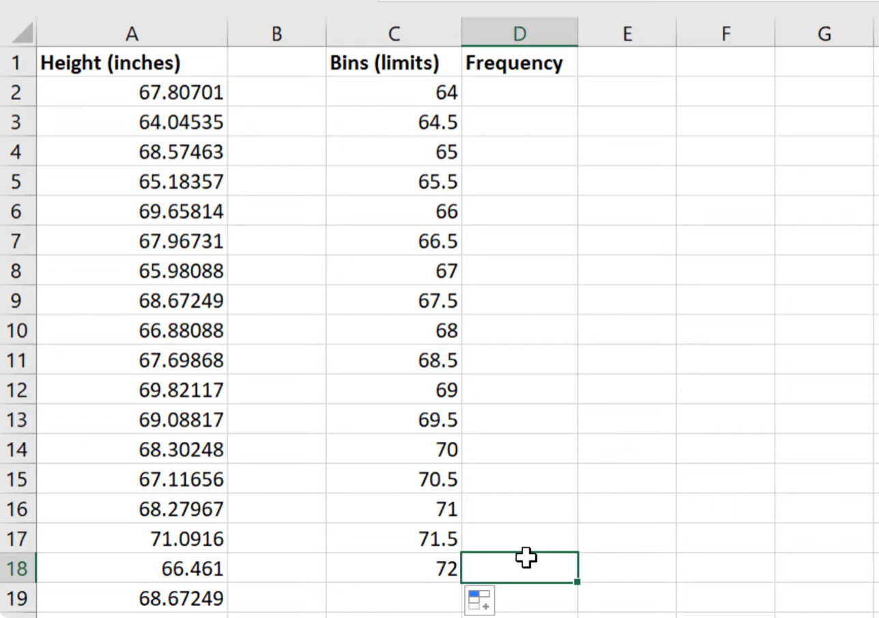This screenshot has height=618, width=879.
Task: Select cell containing 68.30248
Action: [132, 450]
